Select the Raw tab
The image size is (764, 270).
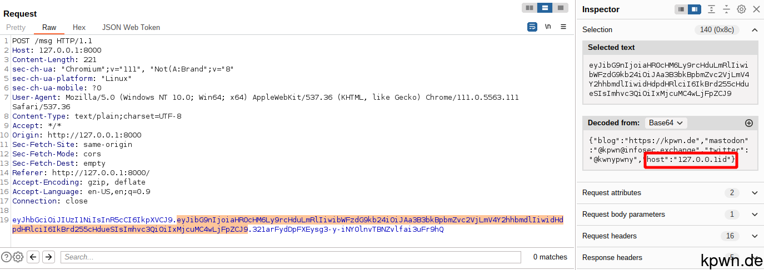coord(49,27)
